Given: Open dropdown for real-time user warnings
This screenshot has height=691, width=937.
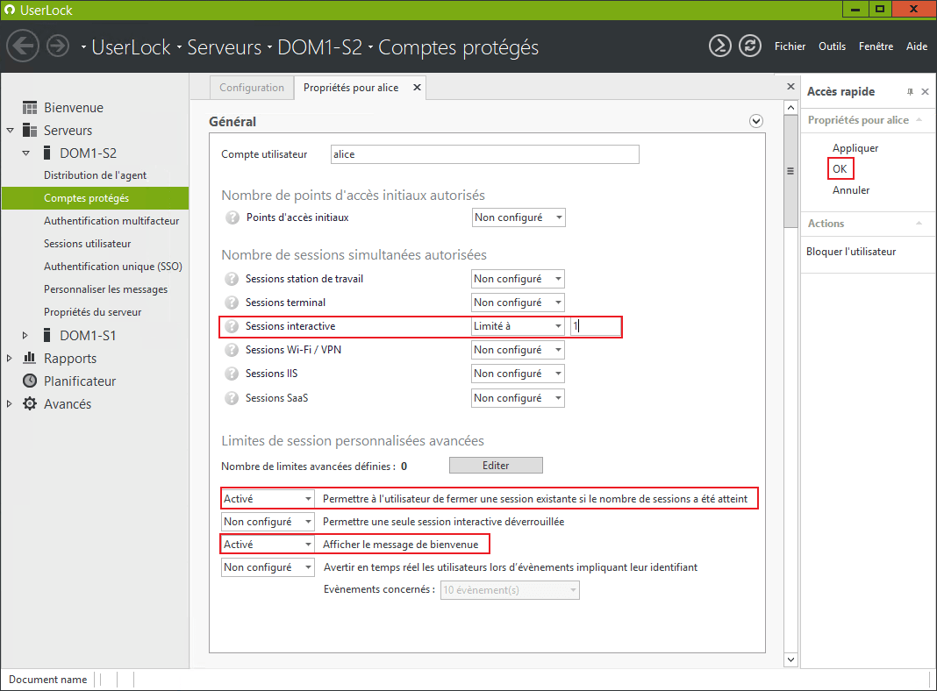Looking at the screenshot, I should pyautogui.click(x=268, y=567).
